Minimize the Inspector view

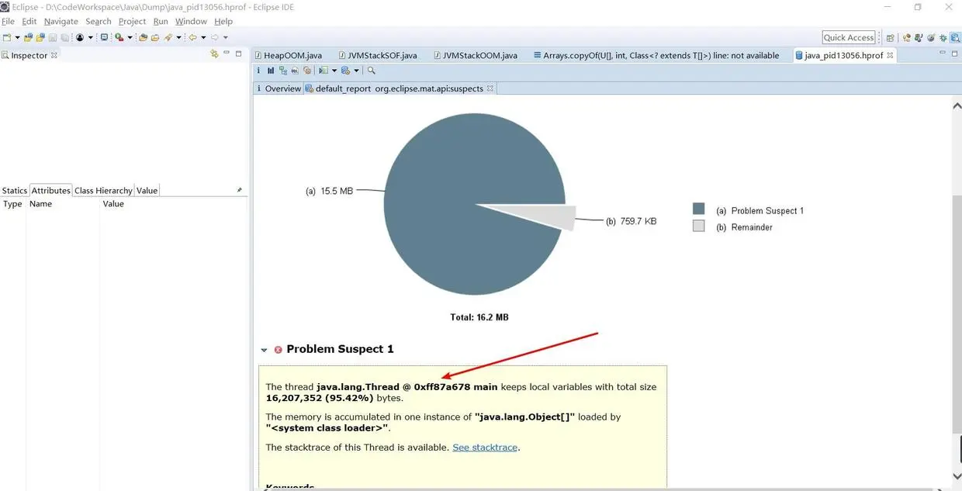[x=227, y=54]
